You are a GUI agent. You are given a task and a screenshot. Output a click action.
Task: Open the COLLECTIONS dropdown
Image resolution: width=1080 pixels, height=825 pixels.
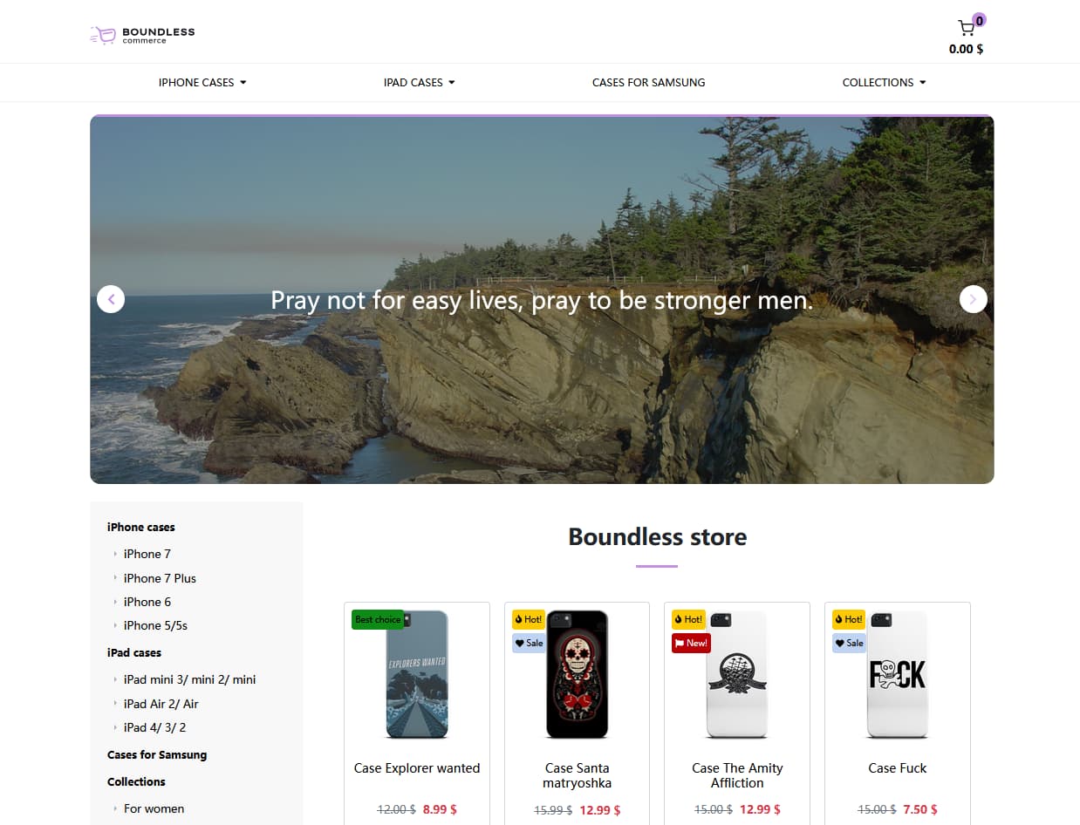pyautogui.click(x=884, y=82)
